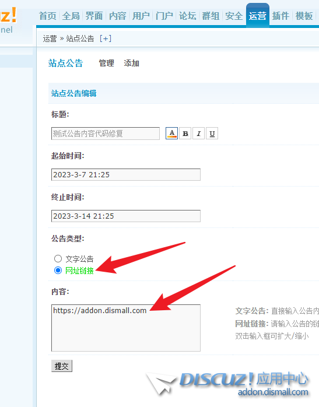
Task: Click the 内容 textarea with the URL
Action: (x=126, y=328)
